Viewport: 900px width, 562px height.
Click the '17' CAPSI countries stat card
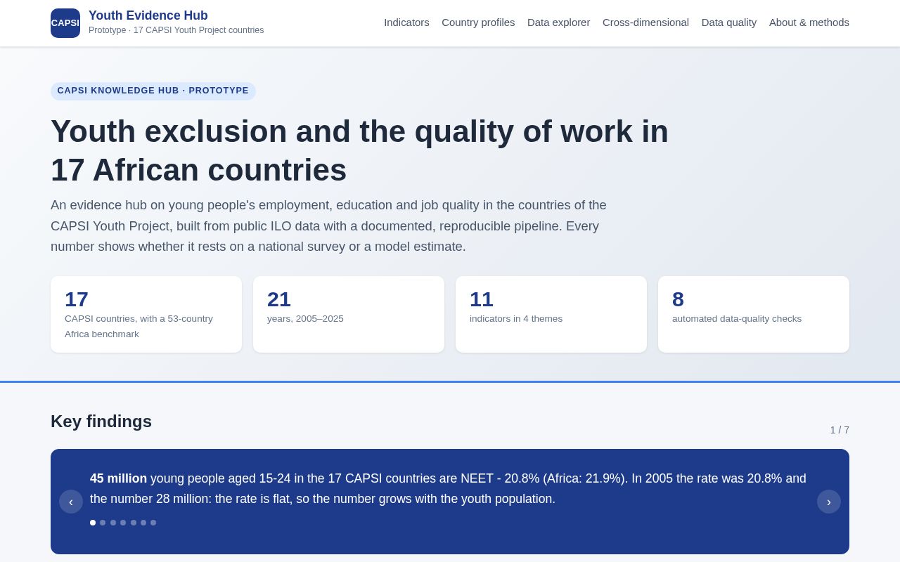[x=146, y=314]
